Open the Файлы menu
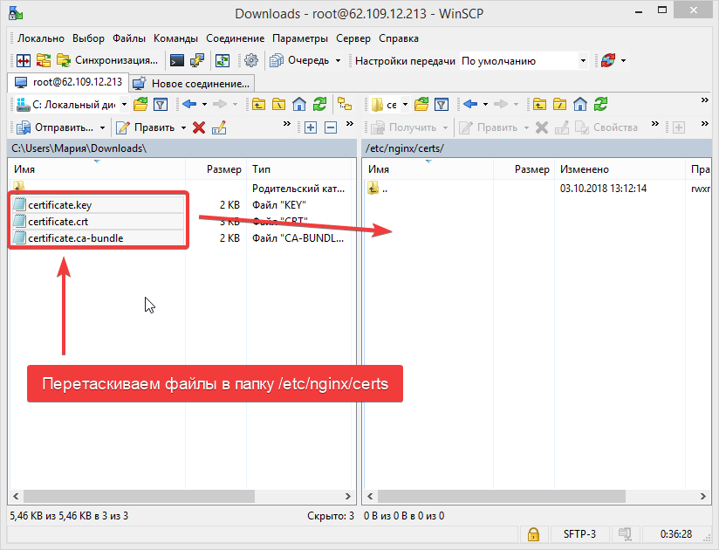 129,38
